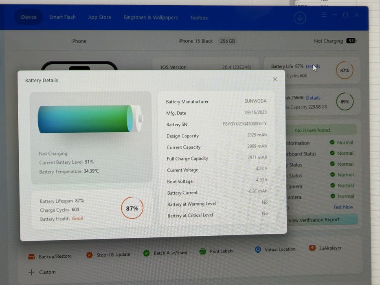
Task: Click the Test Now link
Action: tap(343, 207)
